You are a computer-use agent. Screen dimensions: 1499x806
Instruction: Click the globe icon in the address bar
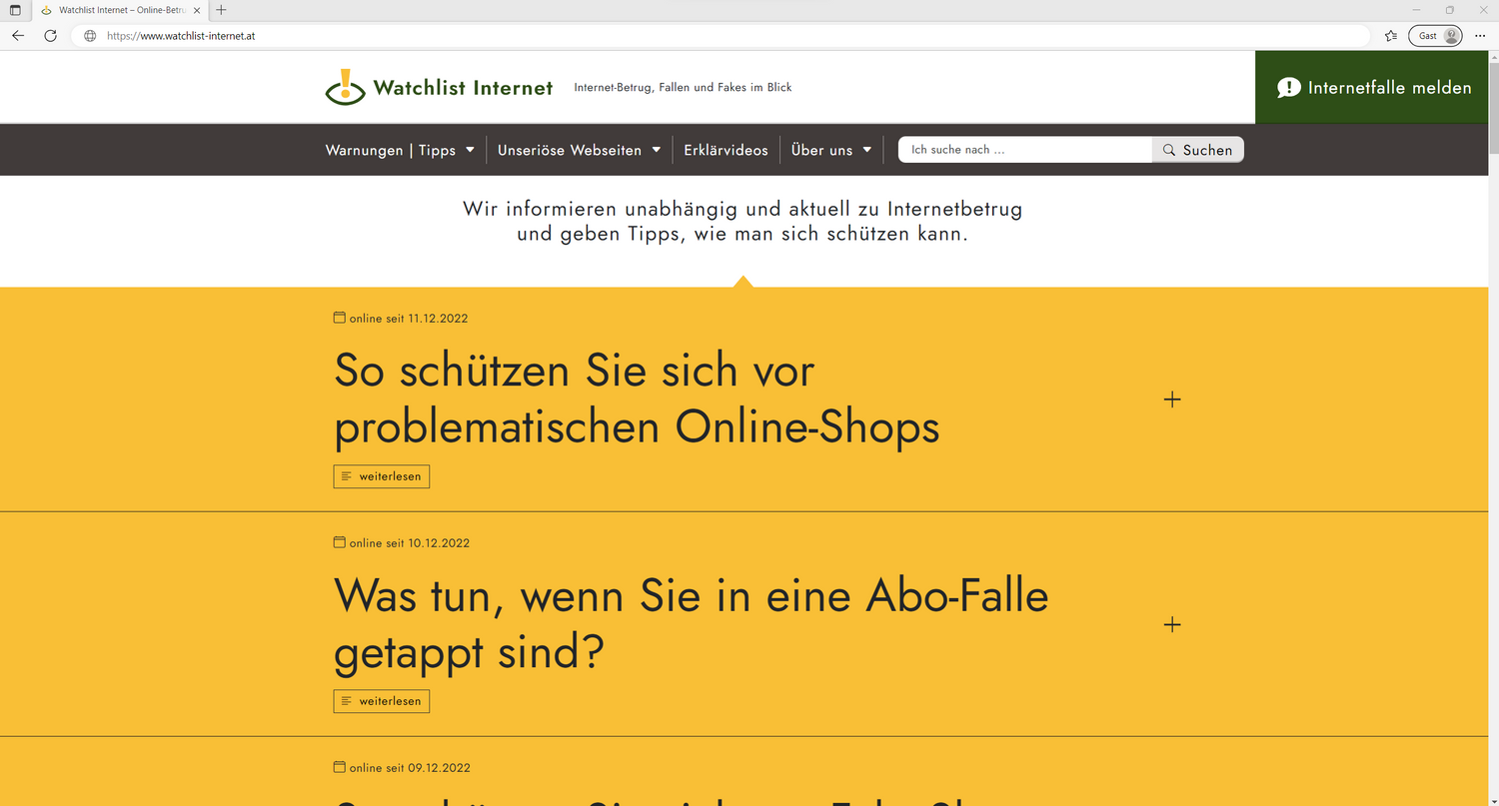[89, 35]
